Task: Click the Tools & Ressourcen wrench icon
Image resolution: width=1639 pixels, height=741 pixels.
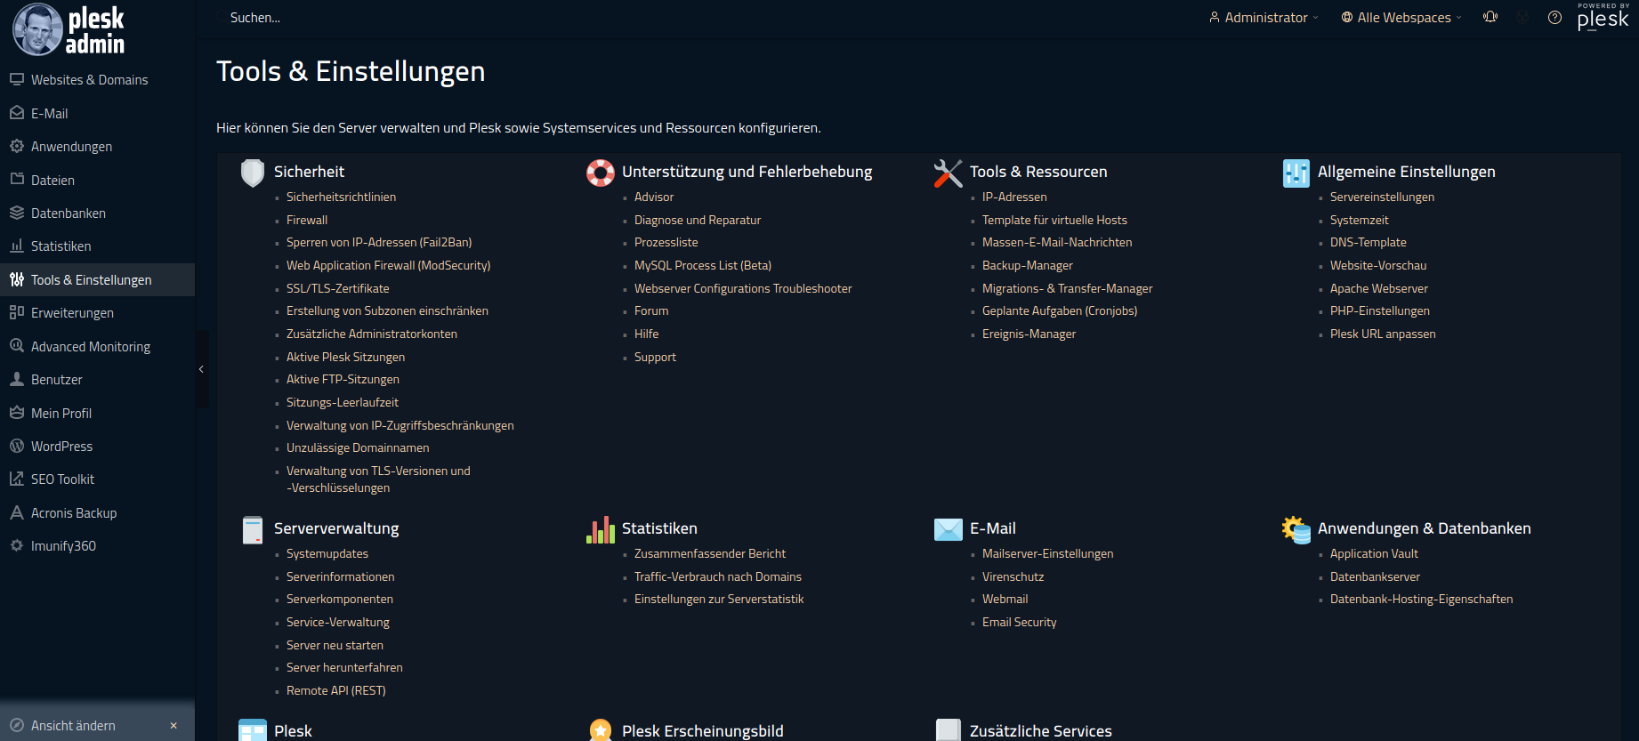Action: pyautogui.click(x=949, y=173)
